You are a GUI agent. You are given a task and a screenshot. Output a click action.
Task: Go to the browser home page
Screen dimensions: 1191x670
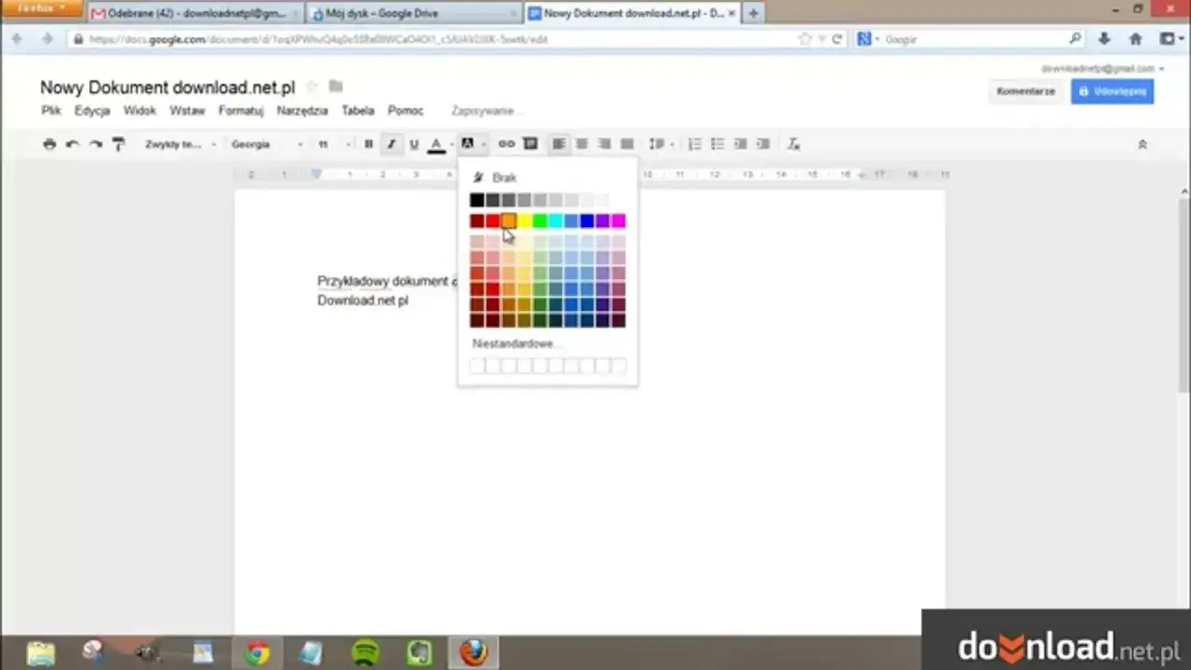coord(1135,39)
